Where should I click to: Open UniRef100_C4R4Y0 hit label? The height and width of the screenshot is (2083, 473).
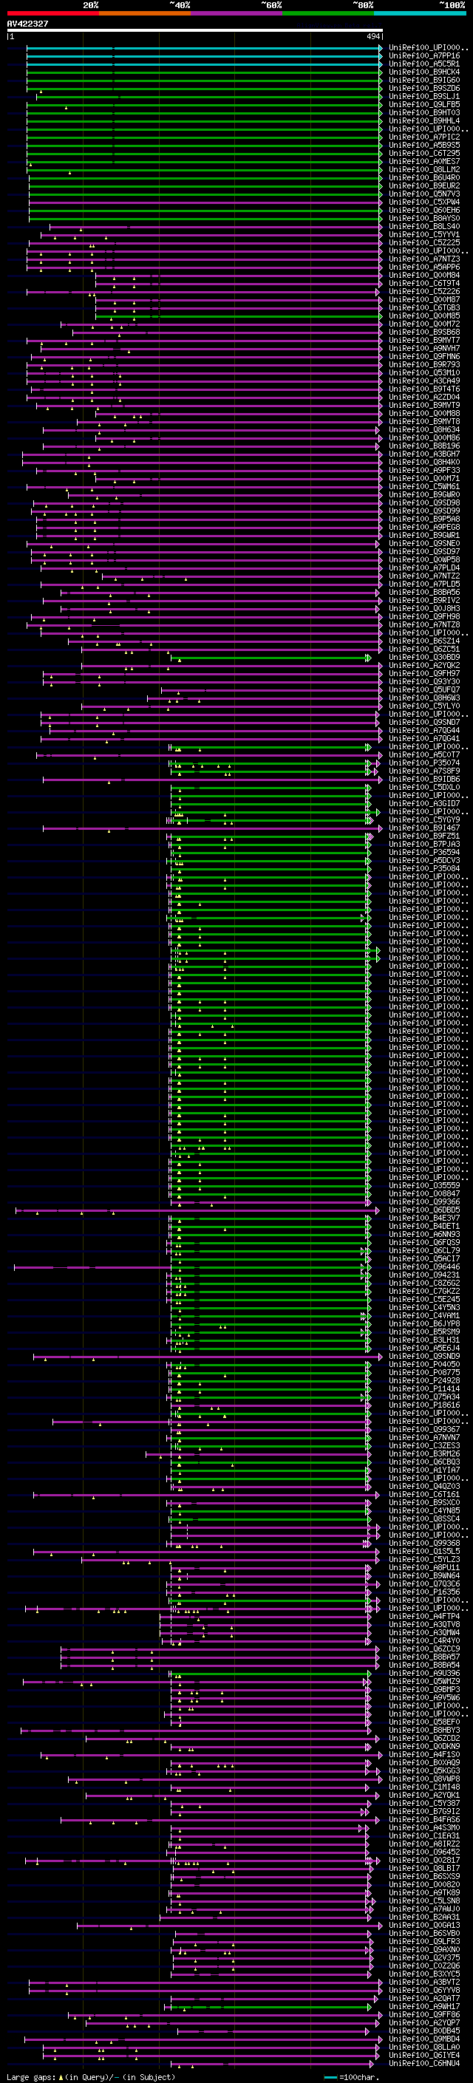(x=424, y=1640)
